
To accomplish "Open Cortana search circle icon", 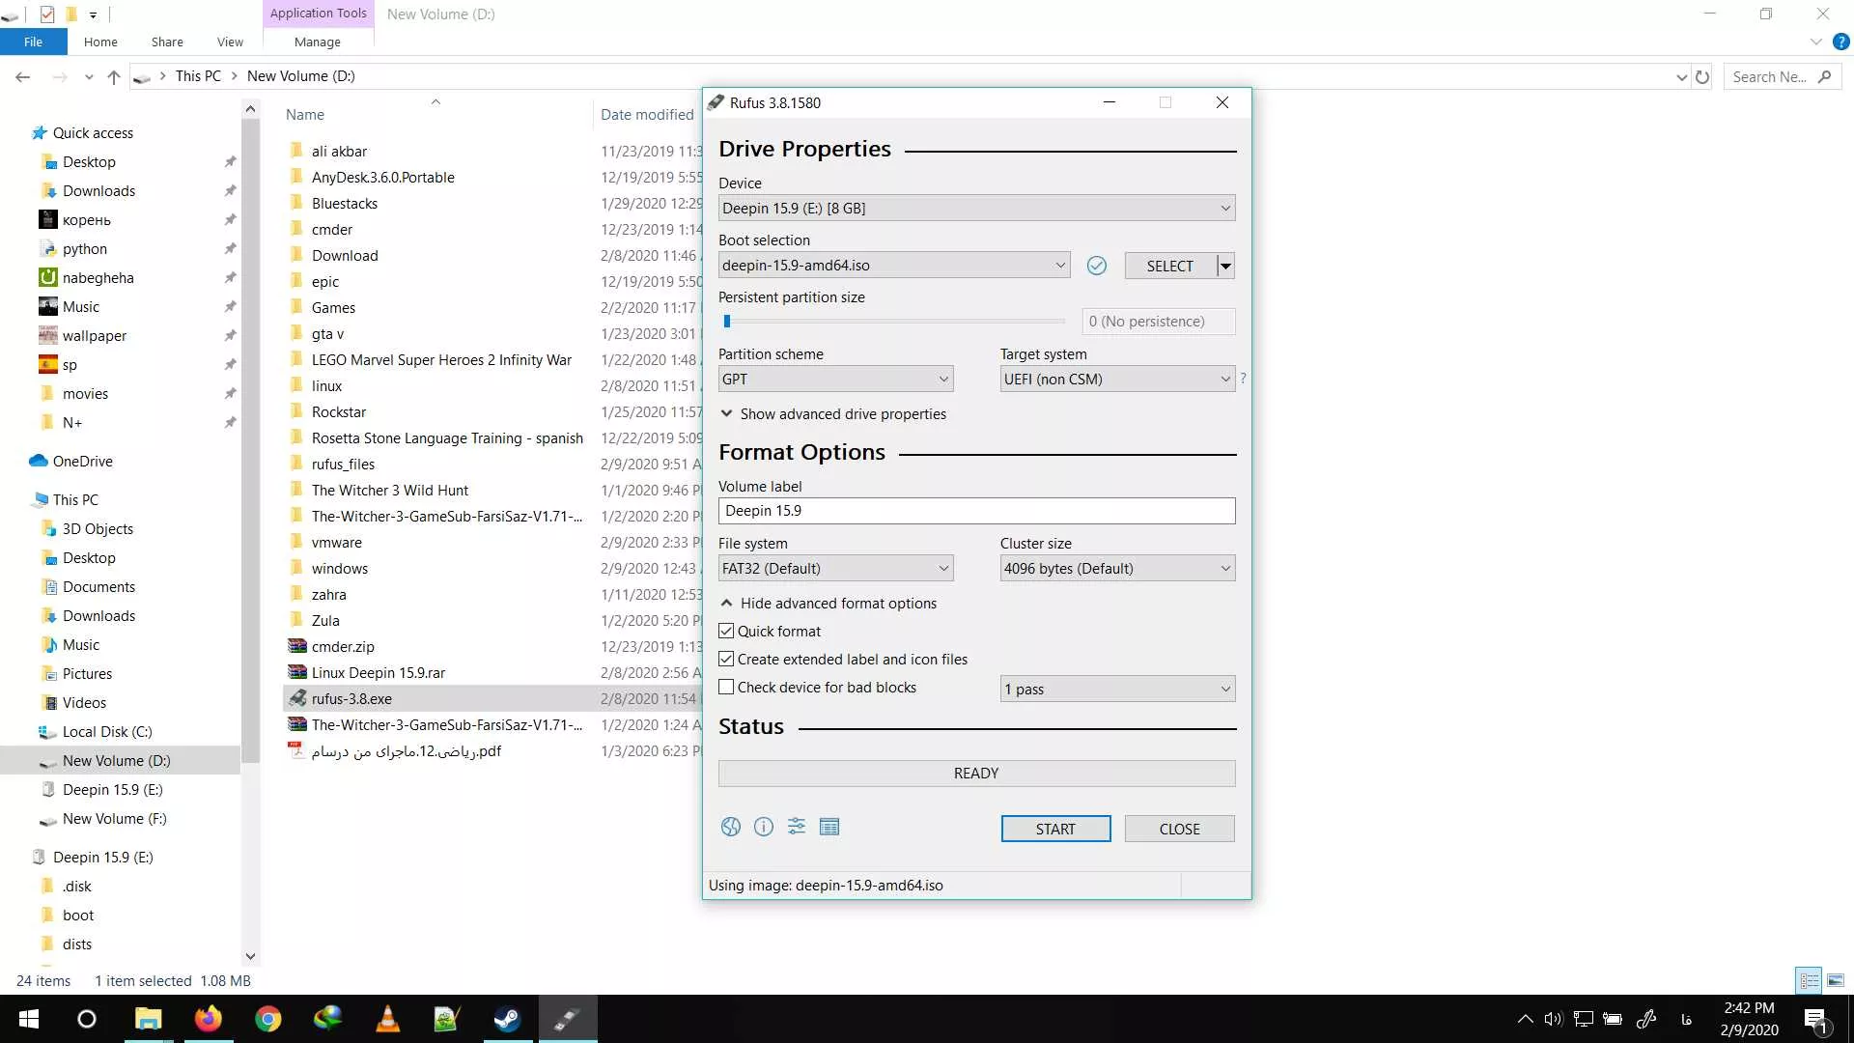I will point(87,1019).
